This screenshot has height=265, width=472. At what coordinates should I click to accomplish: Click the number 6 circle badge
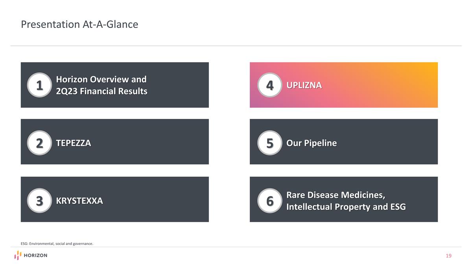[x=270, y=201]
